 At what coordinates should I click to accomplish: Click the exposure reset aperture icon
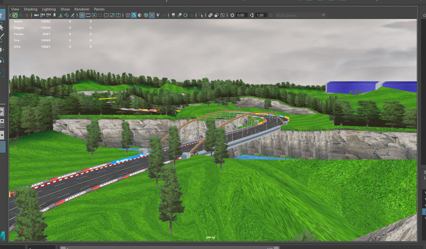coord(232,15)
